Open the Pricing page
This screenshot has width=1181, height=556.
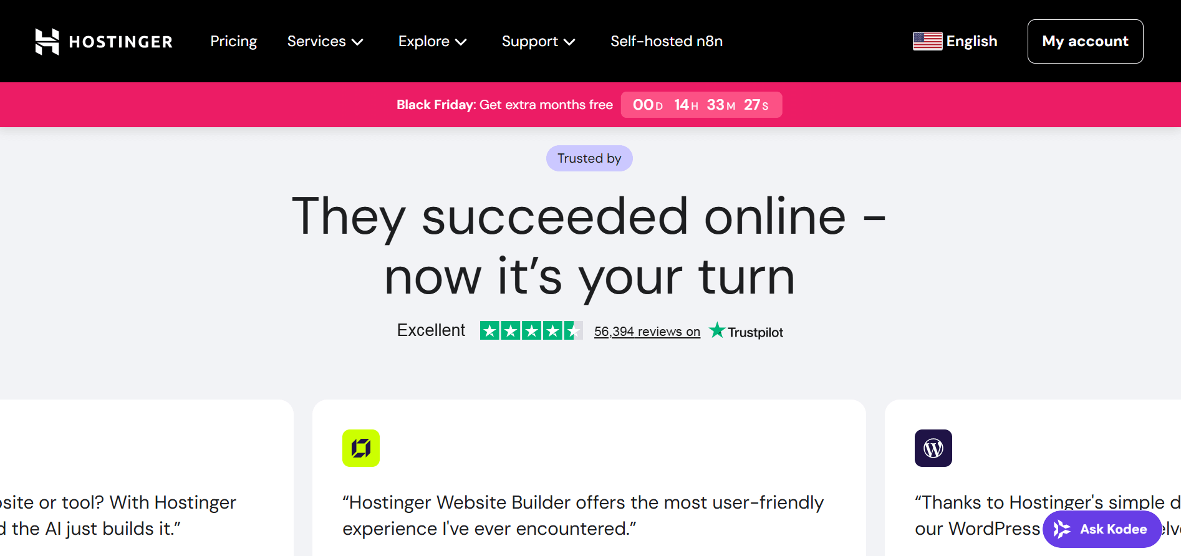click(234, 41)
